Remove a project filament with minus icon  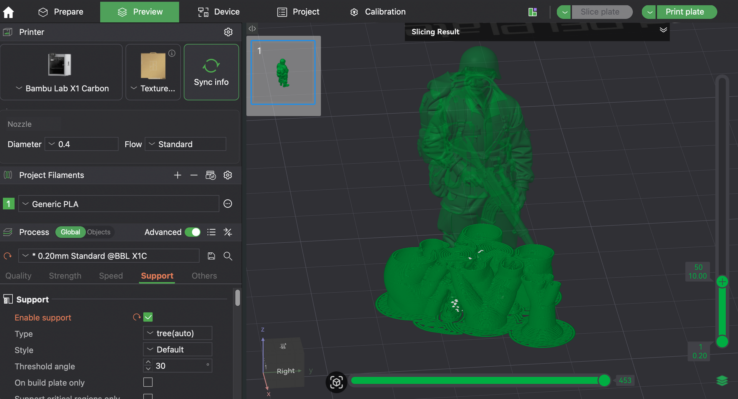(x=194, y=175)
